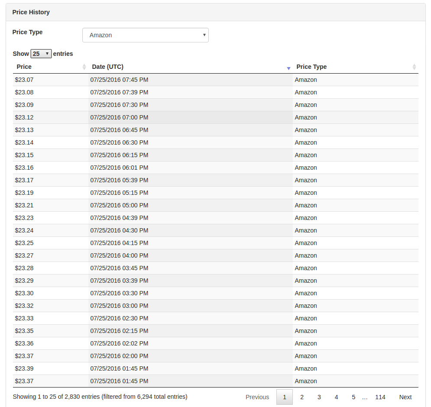
Task: Sort table by Price column header
Action: tap(24, 67)
